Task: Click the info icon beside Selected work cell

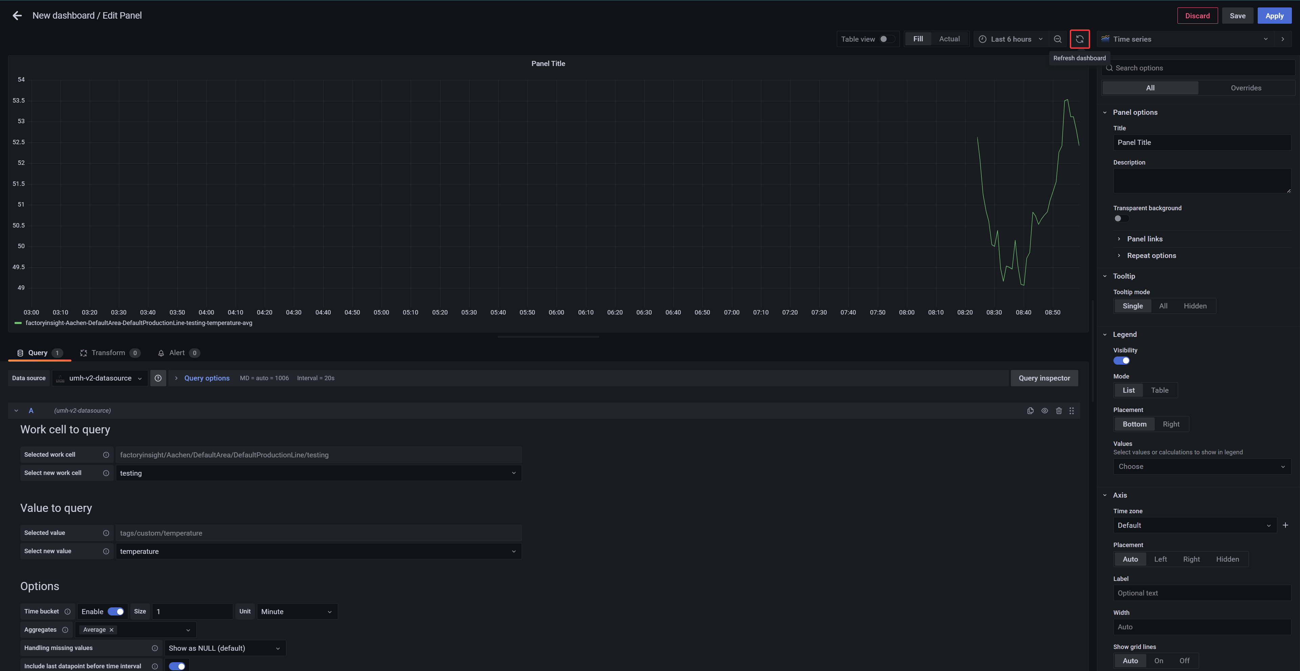Action: pyautogui.click(x=106, y=455)
